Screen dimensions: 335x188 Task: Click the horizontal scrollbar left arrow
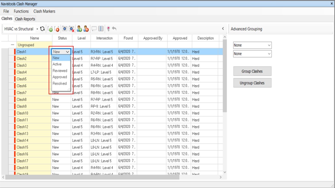coord(3,177)
